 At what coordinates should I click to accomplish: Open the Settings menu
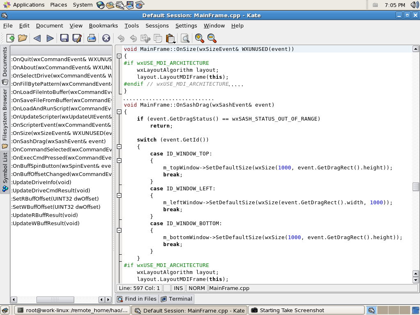[186, 26]
